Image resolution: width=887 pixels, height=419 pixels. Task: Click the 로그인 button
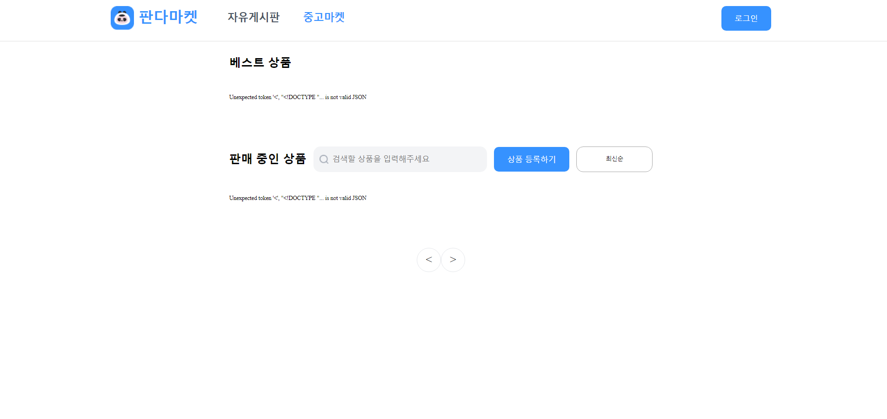click(x=746, y=18)
